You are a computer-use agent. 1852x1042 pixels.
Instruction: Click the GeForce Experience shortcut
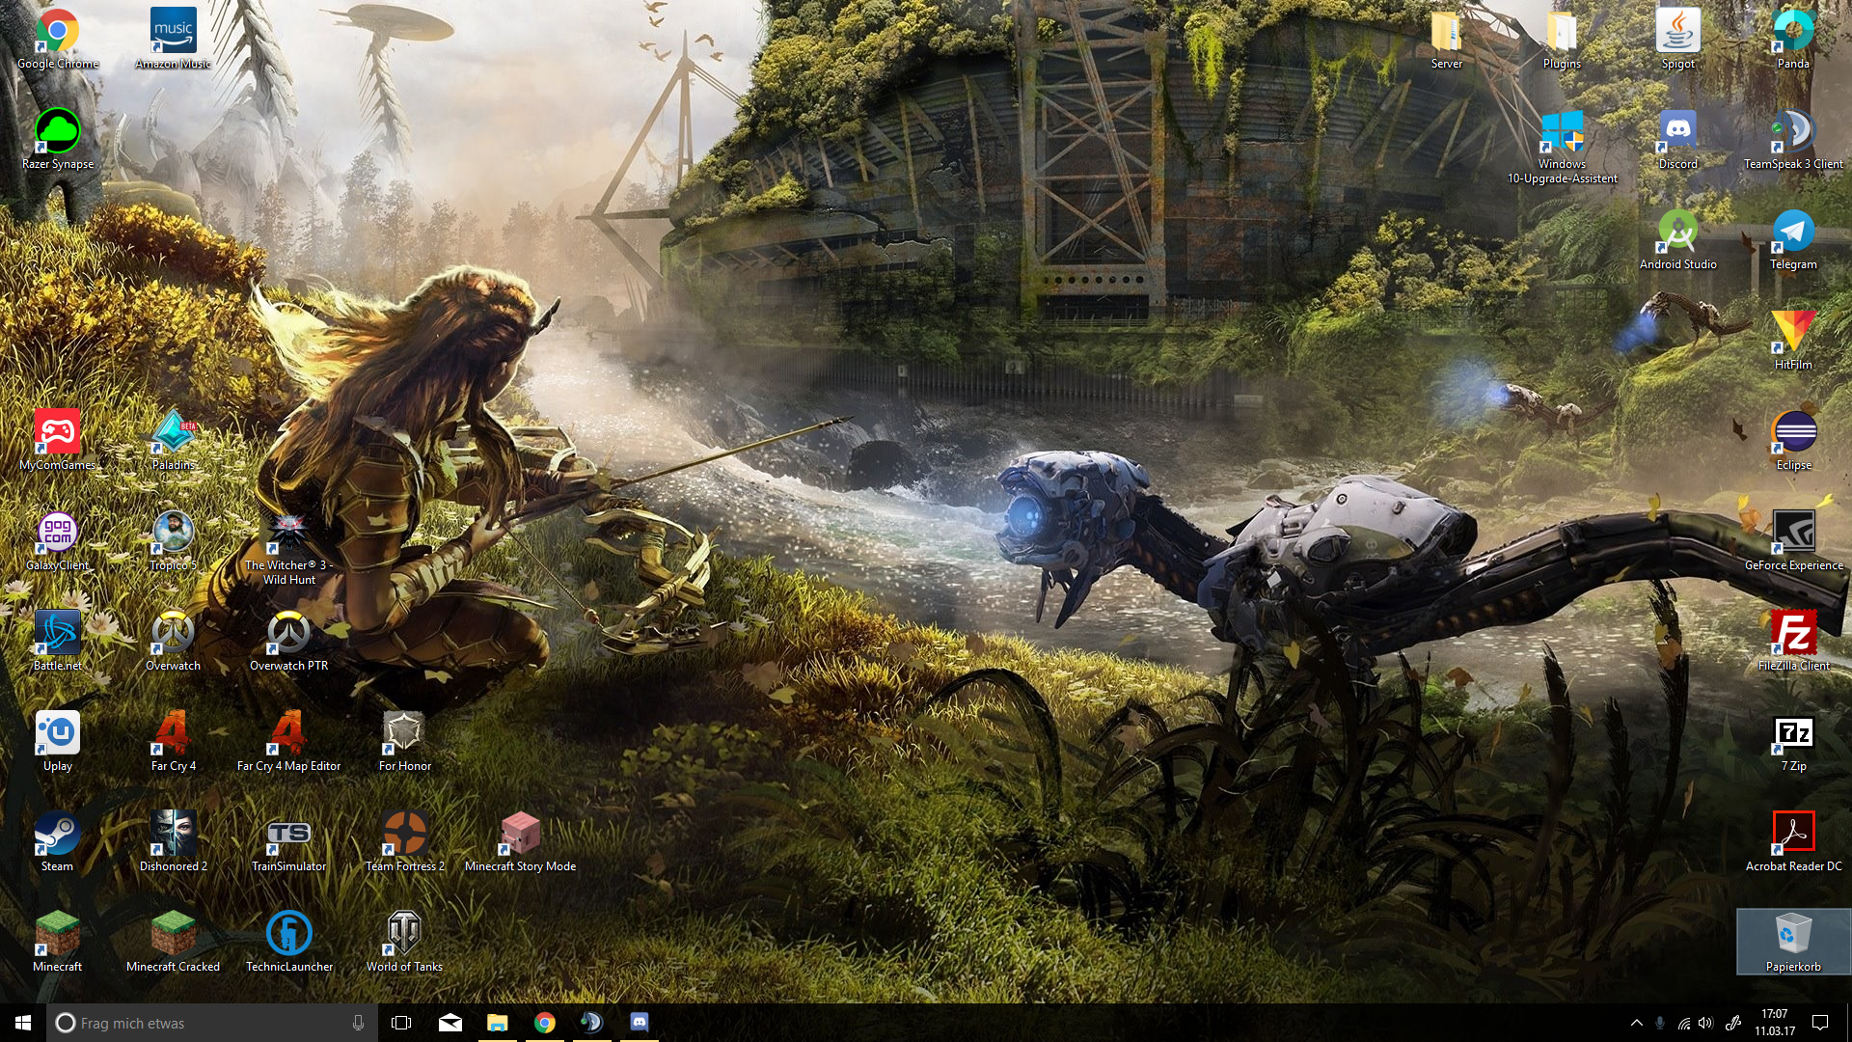click(1794, 540)
